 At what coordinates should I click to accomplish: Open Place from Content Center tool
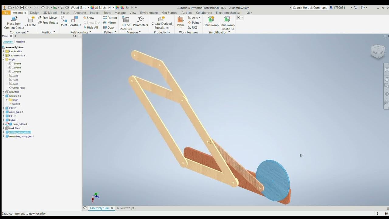pos(14,23)
